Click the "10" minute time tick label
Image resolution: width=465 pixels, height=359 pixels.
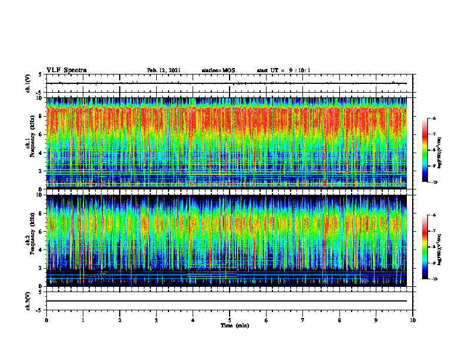click(x=413, y=320)
